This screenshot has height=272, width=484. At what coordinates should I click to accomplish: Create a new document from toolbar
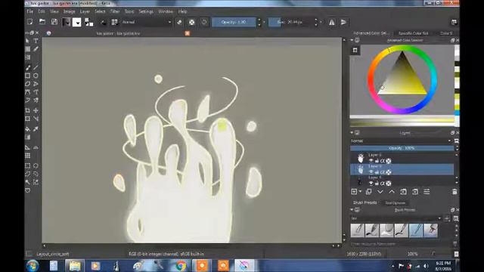click(x=30, y=22)
